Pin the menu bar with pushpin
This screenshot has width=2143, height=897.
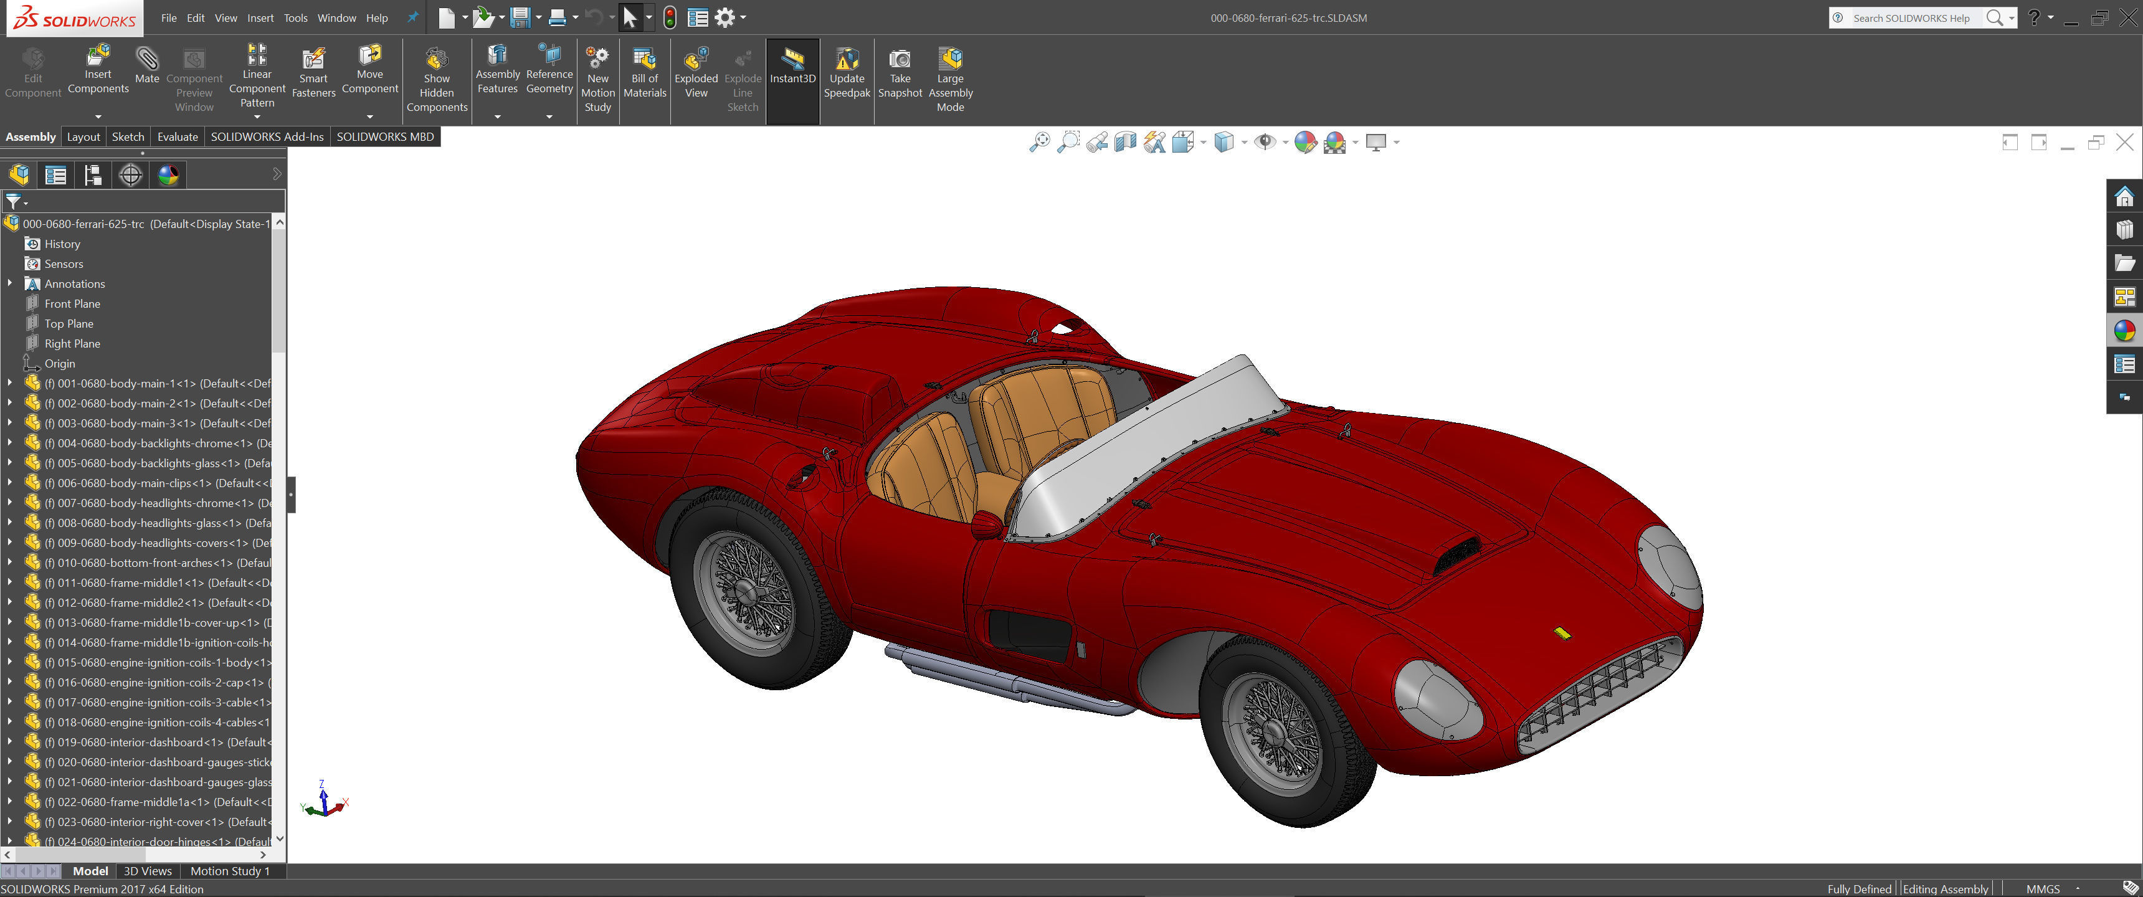pos(412,17)
